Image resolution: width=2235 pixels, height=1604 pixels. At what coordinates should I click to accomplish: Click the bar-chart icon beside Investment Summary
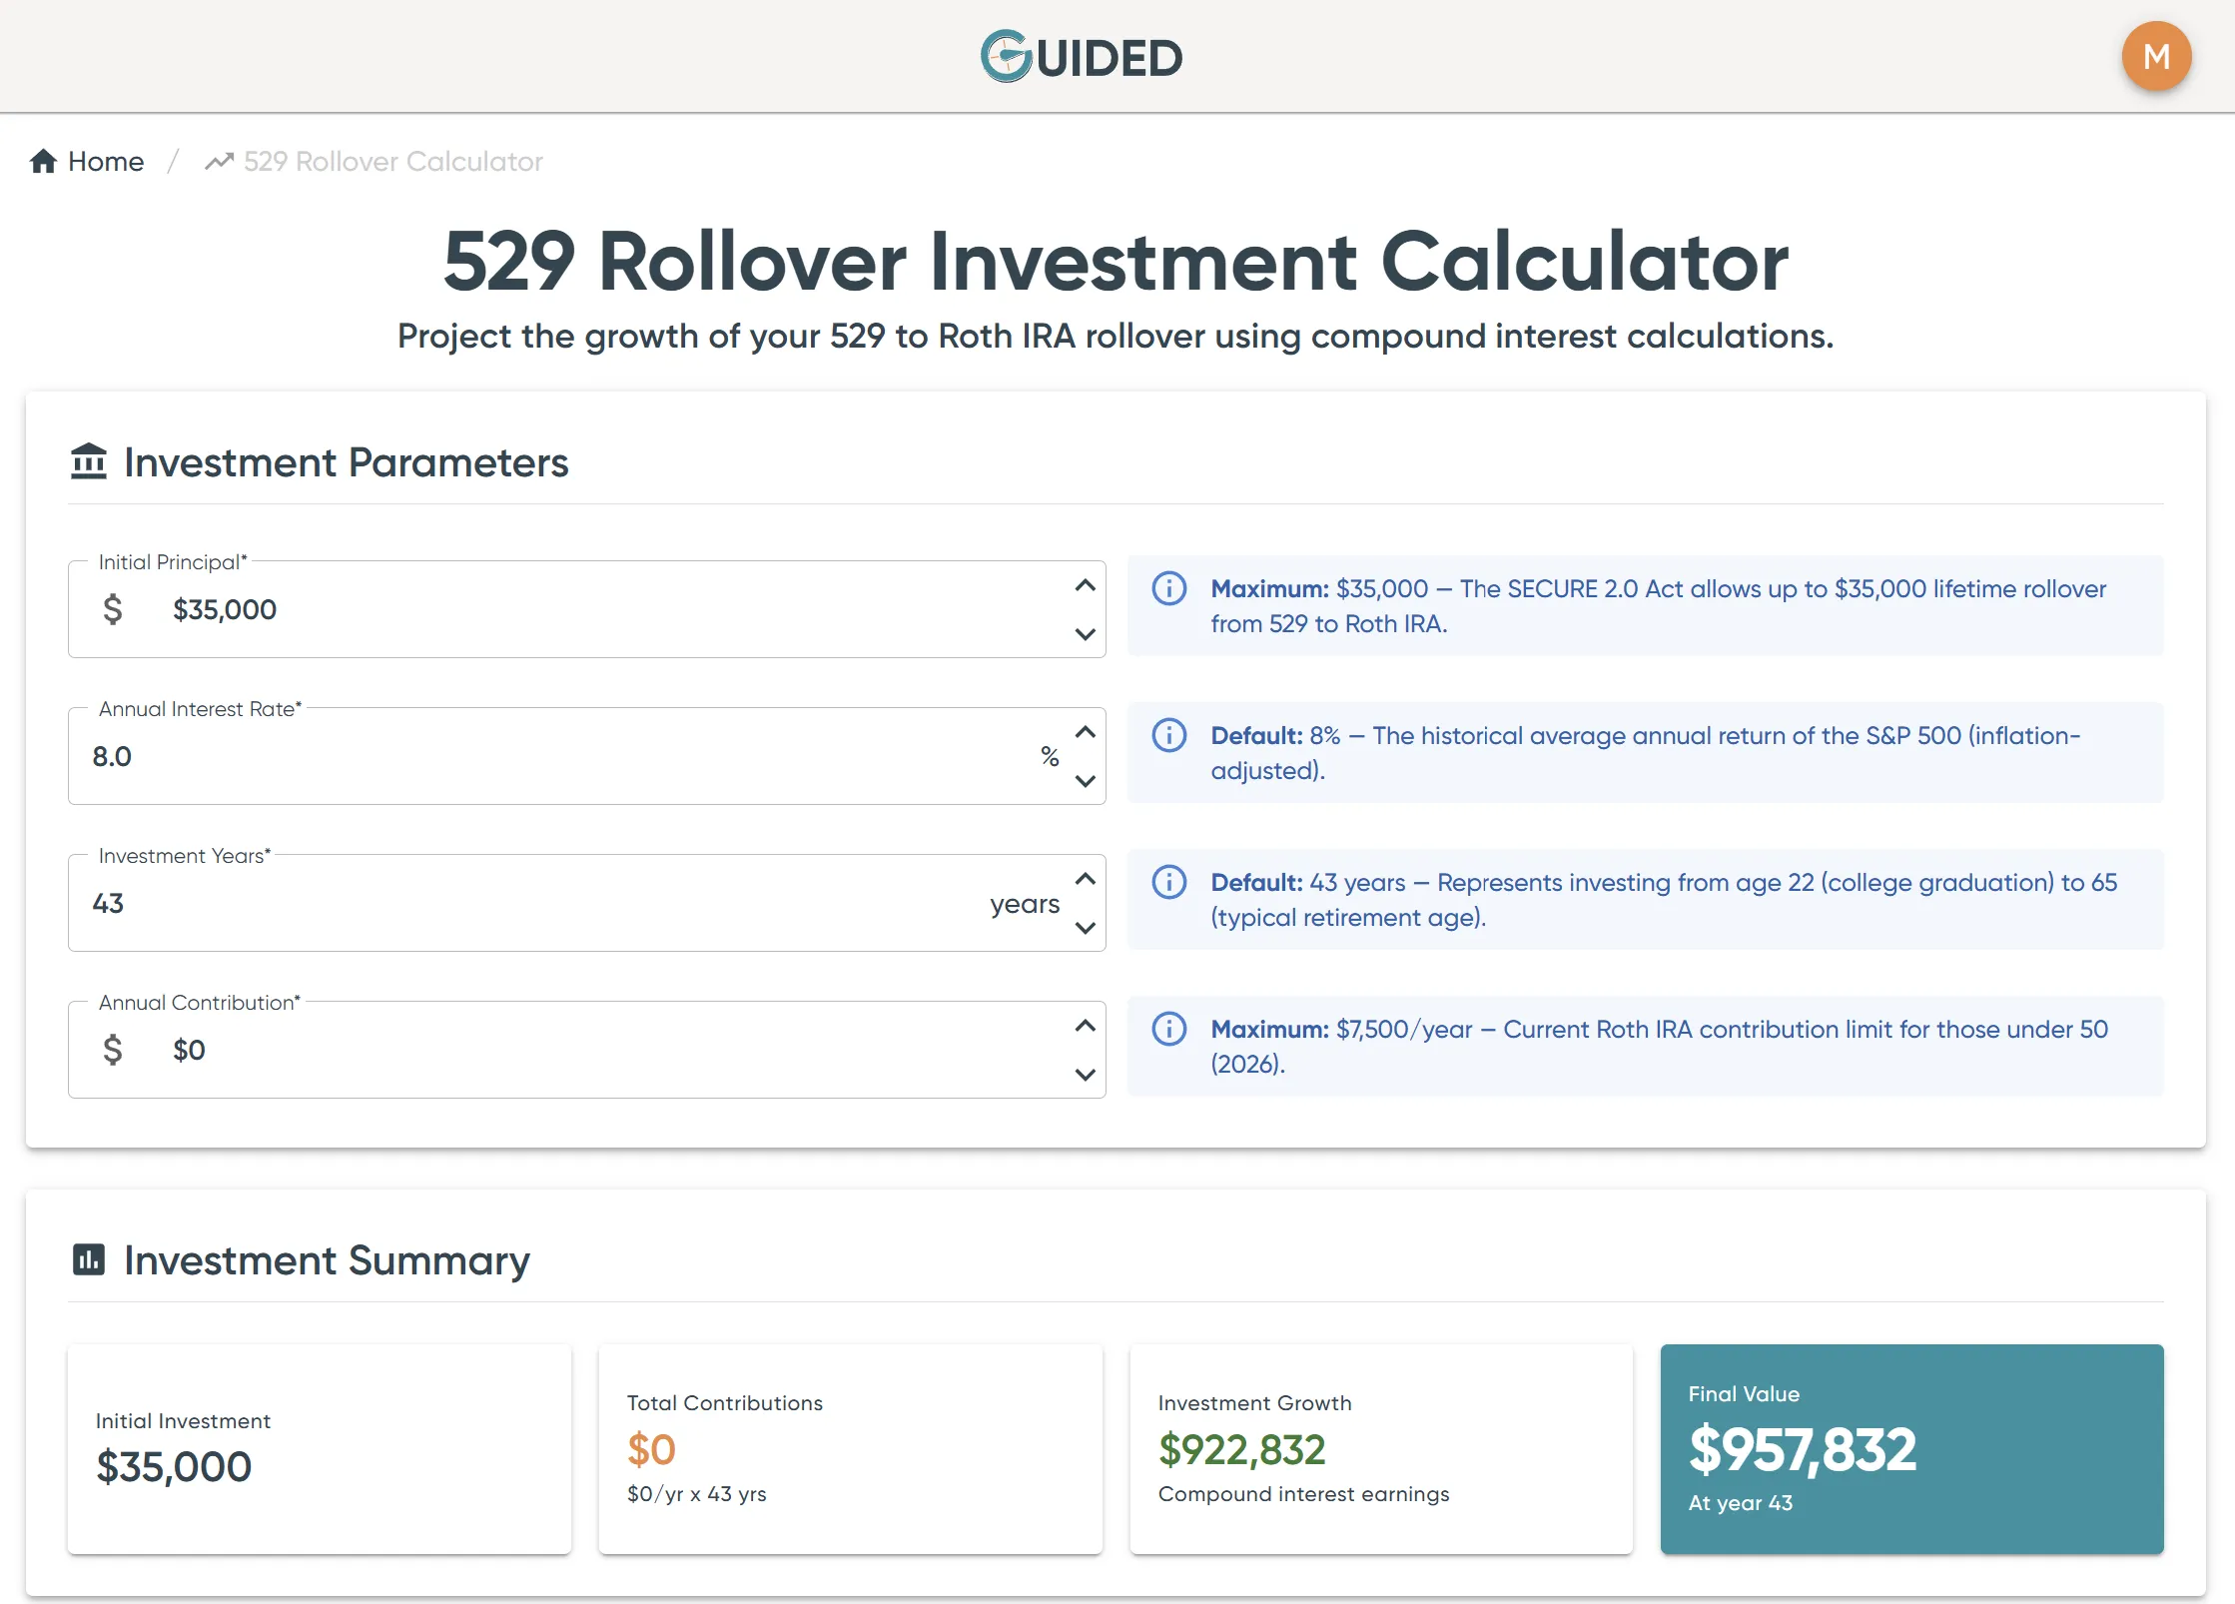tap(89, 1259)
